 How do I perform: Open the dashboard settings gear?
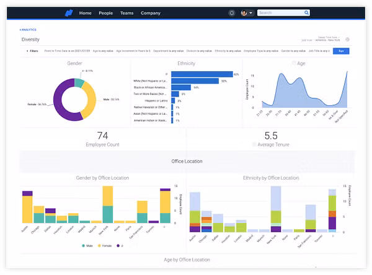tap(347, 39)
